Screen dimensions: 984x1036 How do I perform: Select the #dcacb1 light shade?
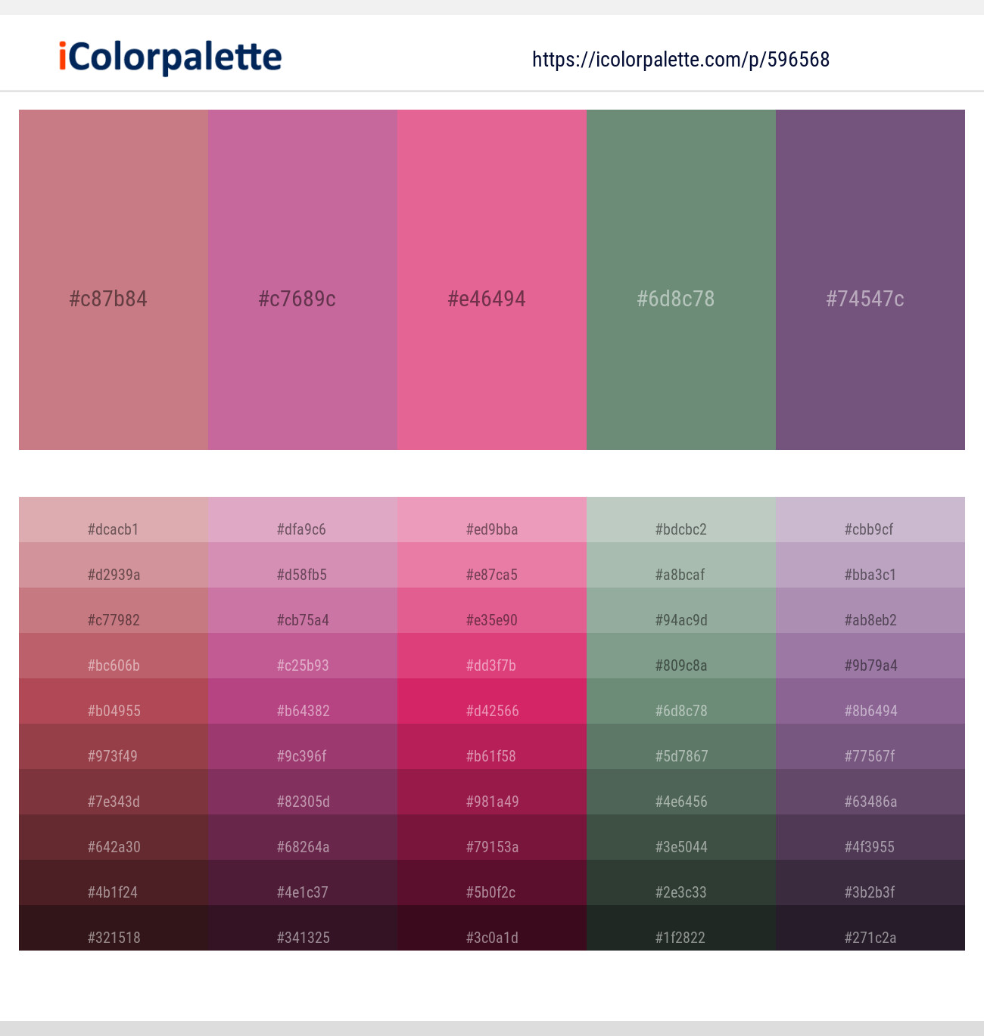[114, 520]
